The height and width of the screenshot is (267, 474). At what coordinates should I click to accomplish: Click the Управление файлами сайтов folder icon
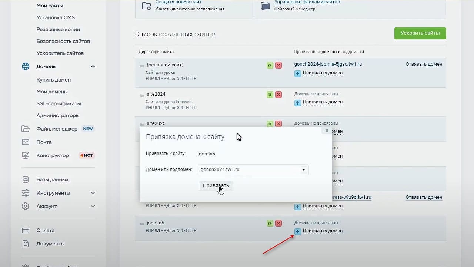pos(265,6)
